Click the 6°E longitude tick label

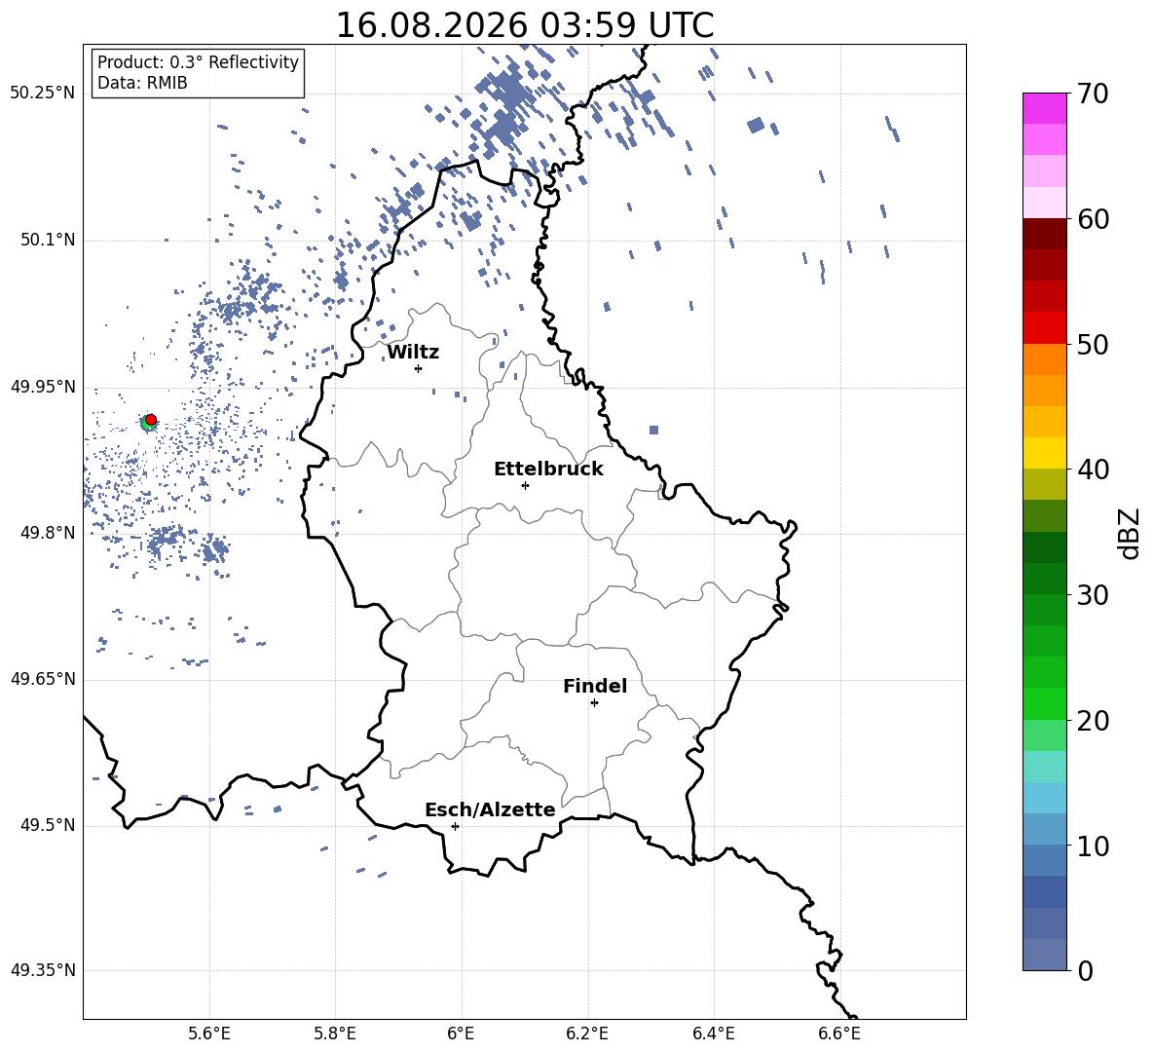461,1034
